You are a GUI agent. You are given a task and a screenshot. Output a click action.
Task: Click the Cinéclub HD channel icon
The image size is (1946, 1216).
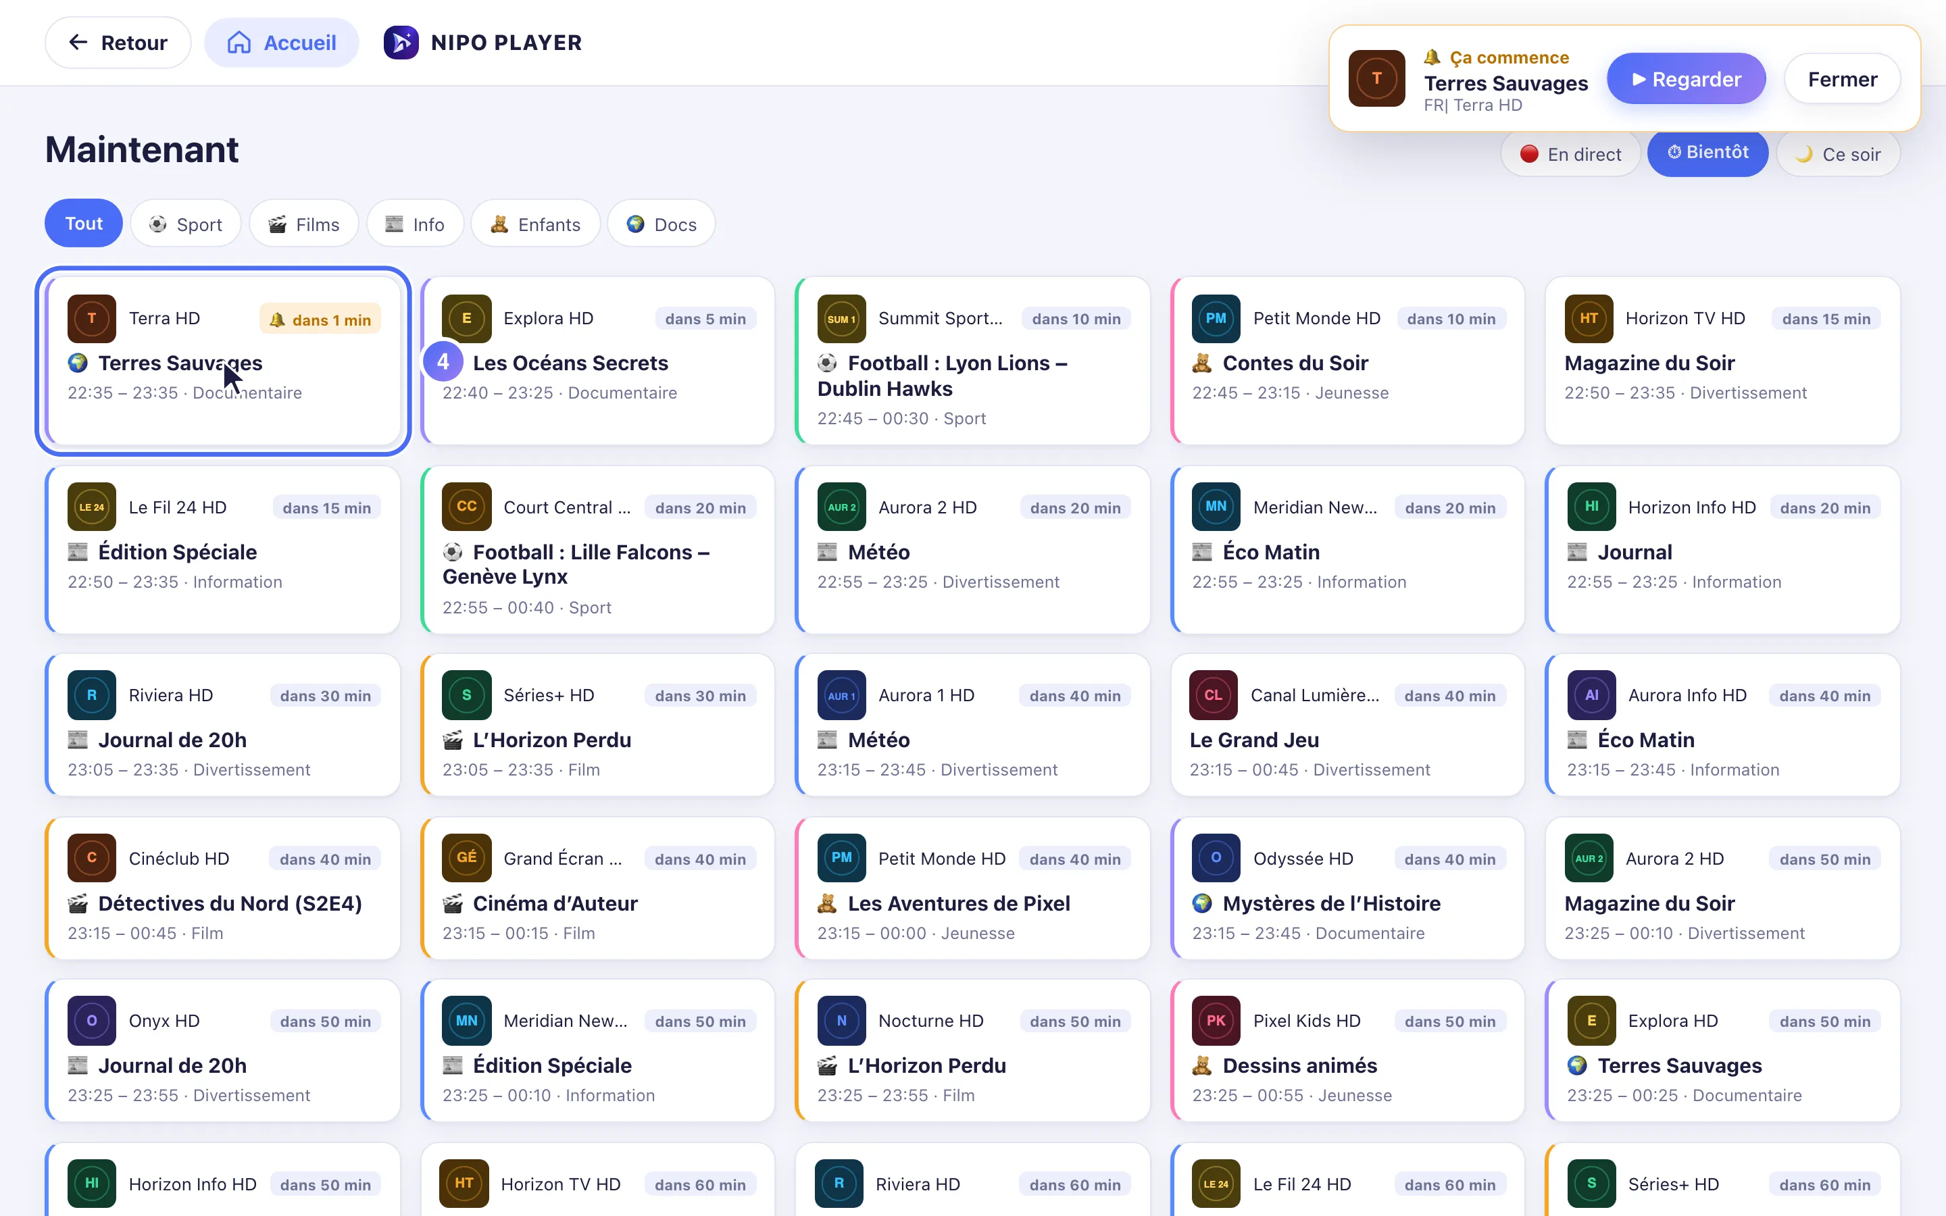click(x=92, y=858)
